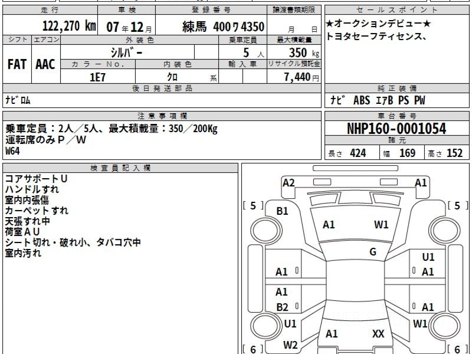This screenshot has width=472, height=354.
Task: Click the ハンドルすれ remark
Action: (32, 189)
